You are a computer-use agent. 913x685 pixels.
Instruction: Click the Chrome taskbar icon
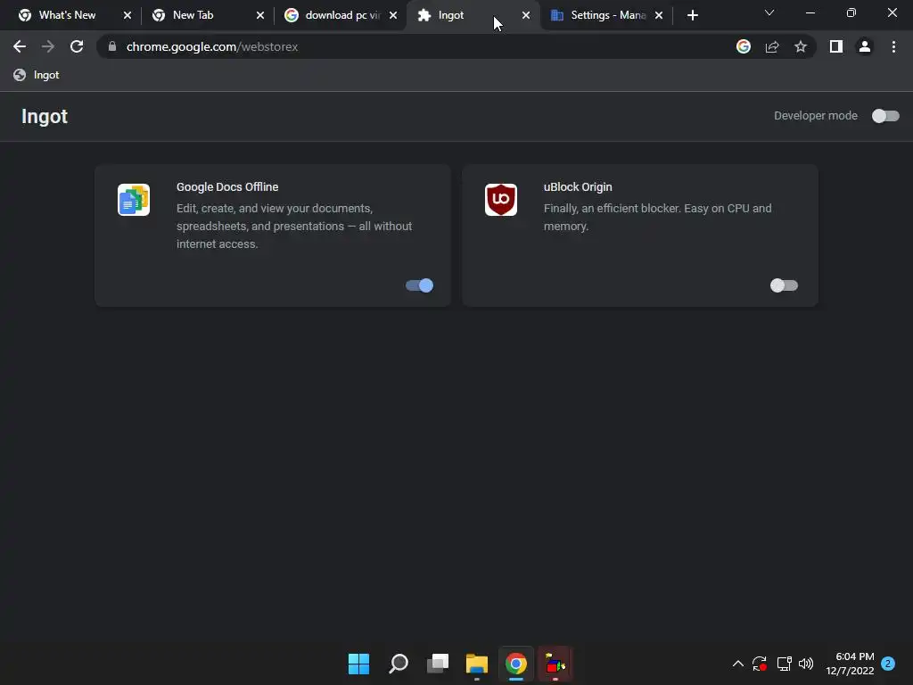coord(516,664)
